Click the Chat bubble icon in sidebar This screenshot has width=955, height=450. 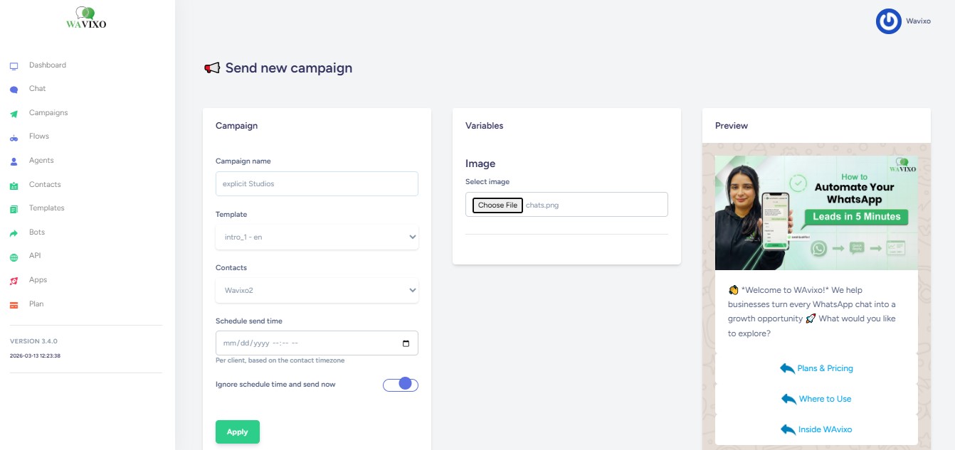tap(14, 90)
